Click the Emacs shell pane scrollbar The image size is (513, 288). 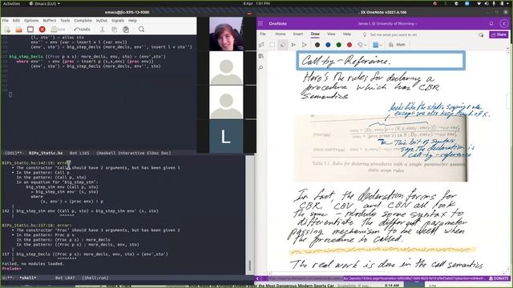(249, 214)
